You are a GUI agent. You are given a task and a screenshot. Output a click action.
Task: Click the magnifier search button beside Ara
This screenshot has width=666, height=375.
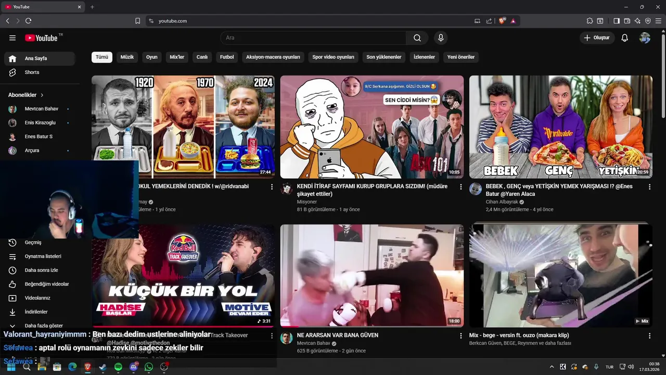point(417,38)
